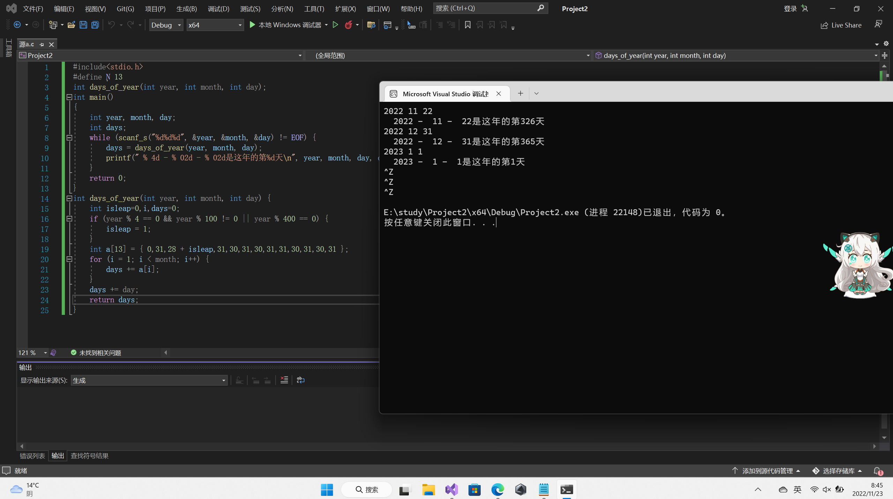
Task: Open Visual Studio from the Windows taskbar
Action: pos(451,490)
